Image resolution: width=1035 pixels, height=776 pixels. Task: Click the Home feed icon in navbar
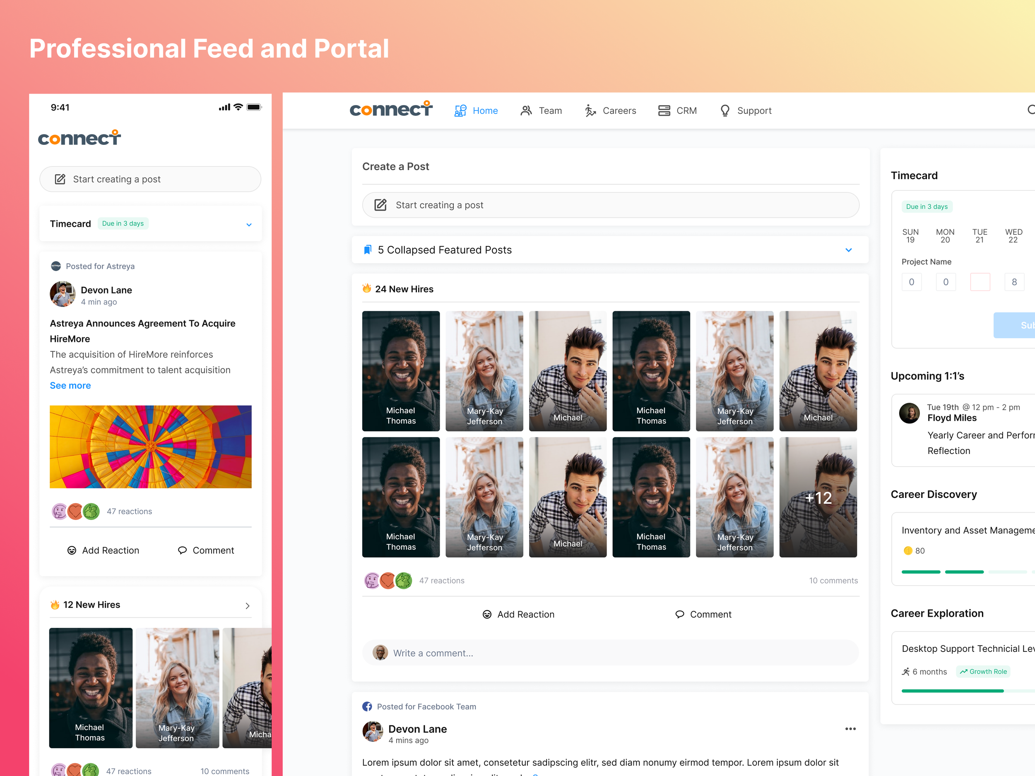[460, 111]
